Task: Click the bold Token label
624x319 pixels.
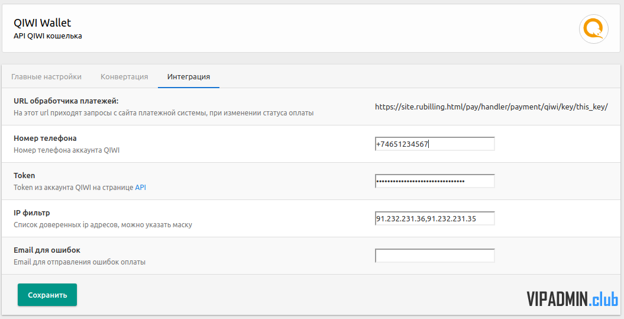Action: point(24,175)
